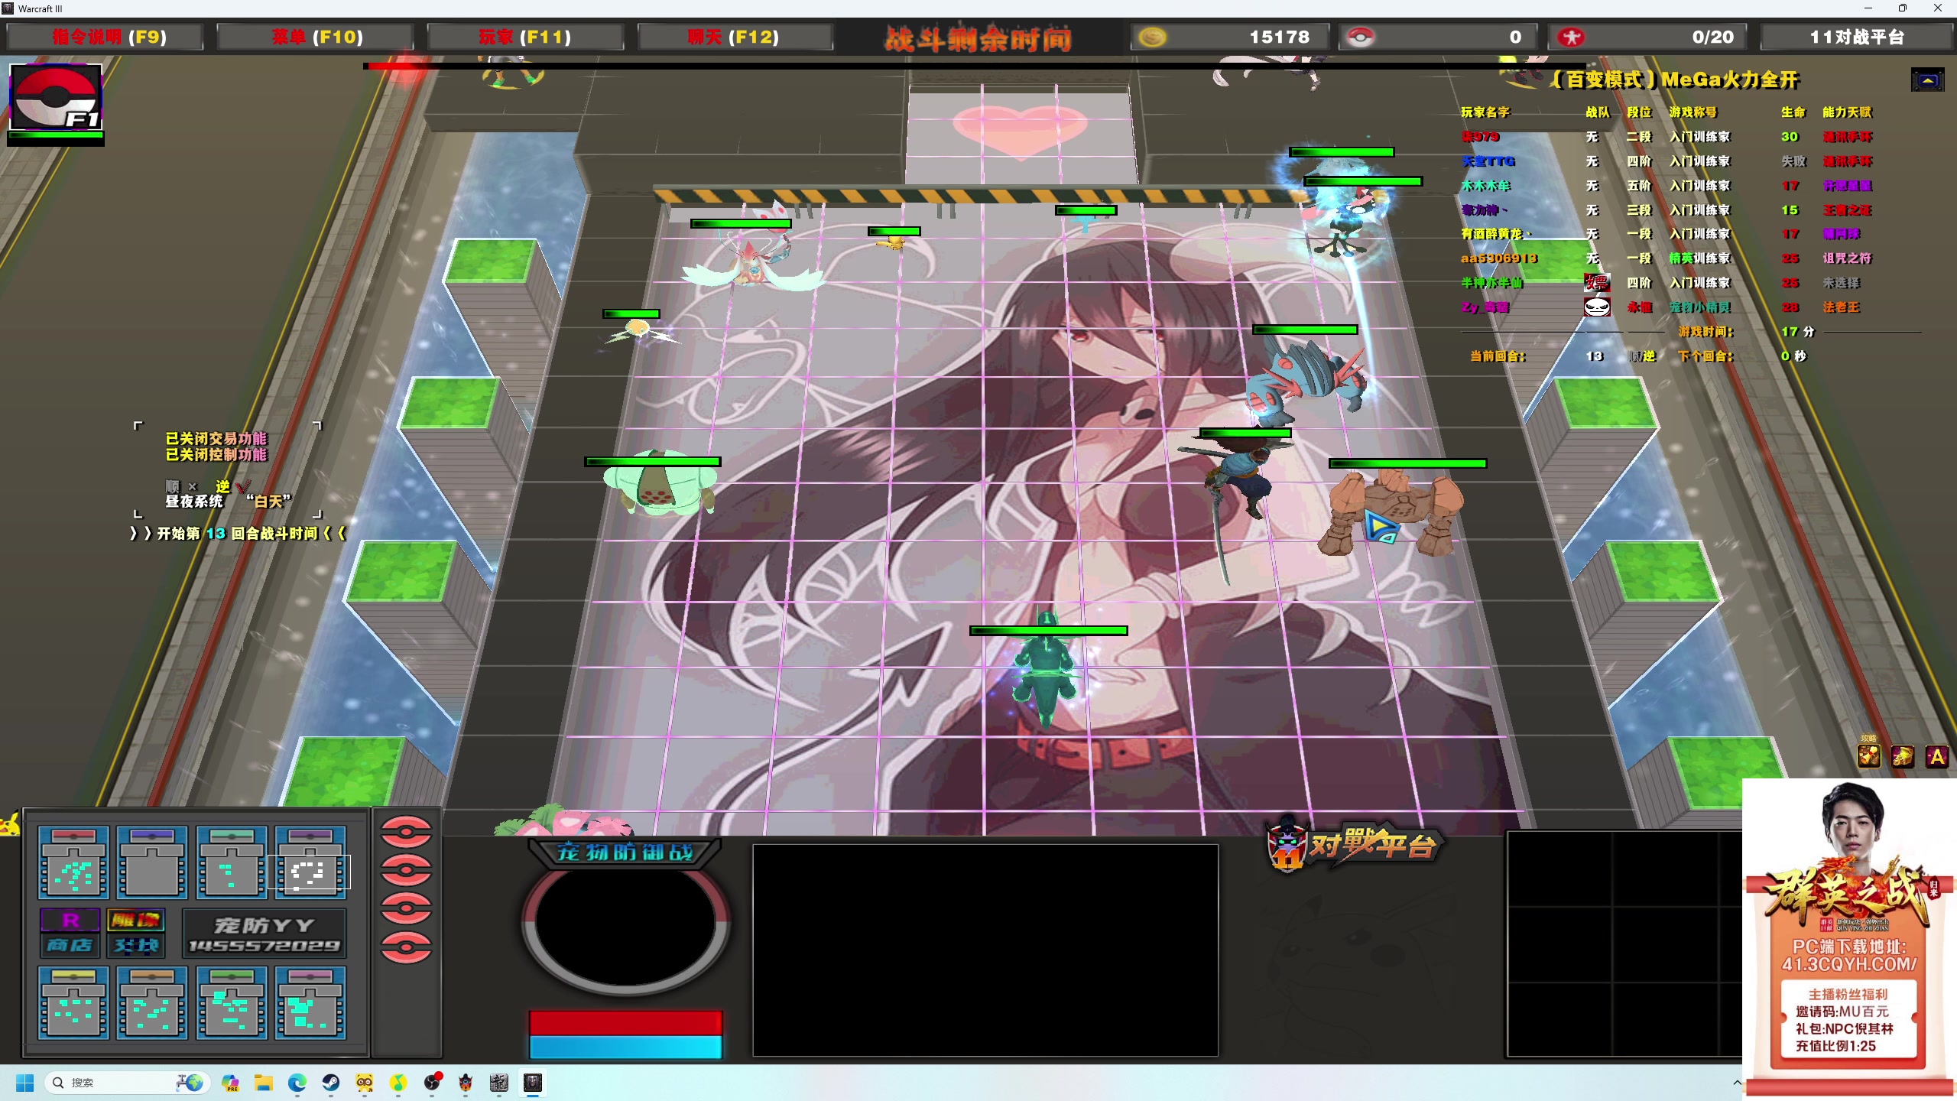Open the 玩家 (F11) allies menu
Screen dimensions: 1957x1101
pos(525,37)
